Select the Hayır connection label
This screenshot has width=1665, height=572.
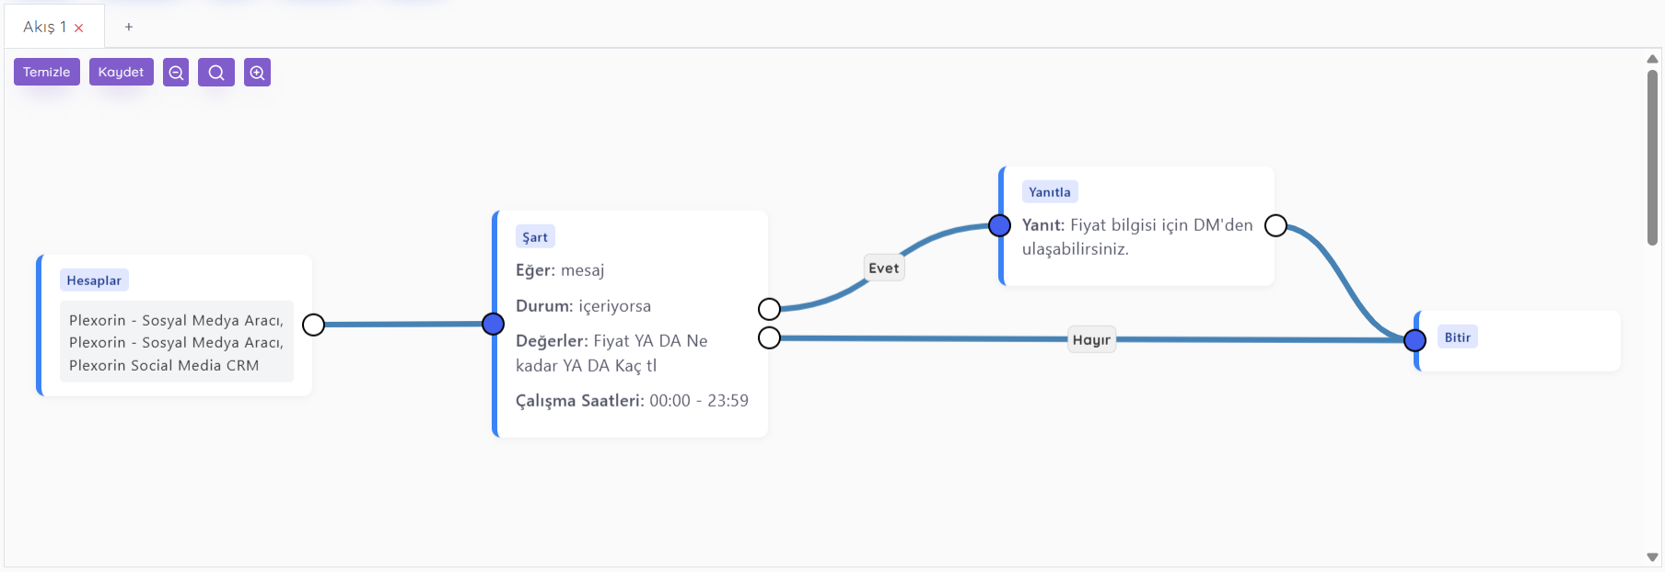point(1091,339)
